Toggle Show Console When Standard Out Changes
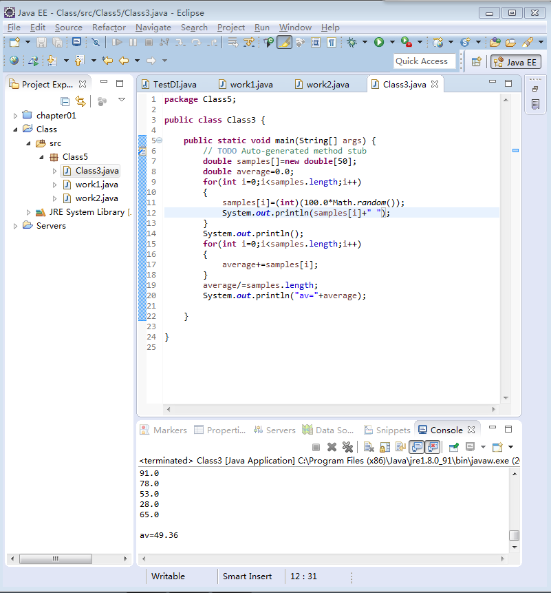The height and width of the screenshot is (593, 551). coord(417,447)
